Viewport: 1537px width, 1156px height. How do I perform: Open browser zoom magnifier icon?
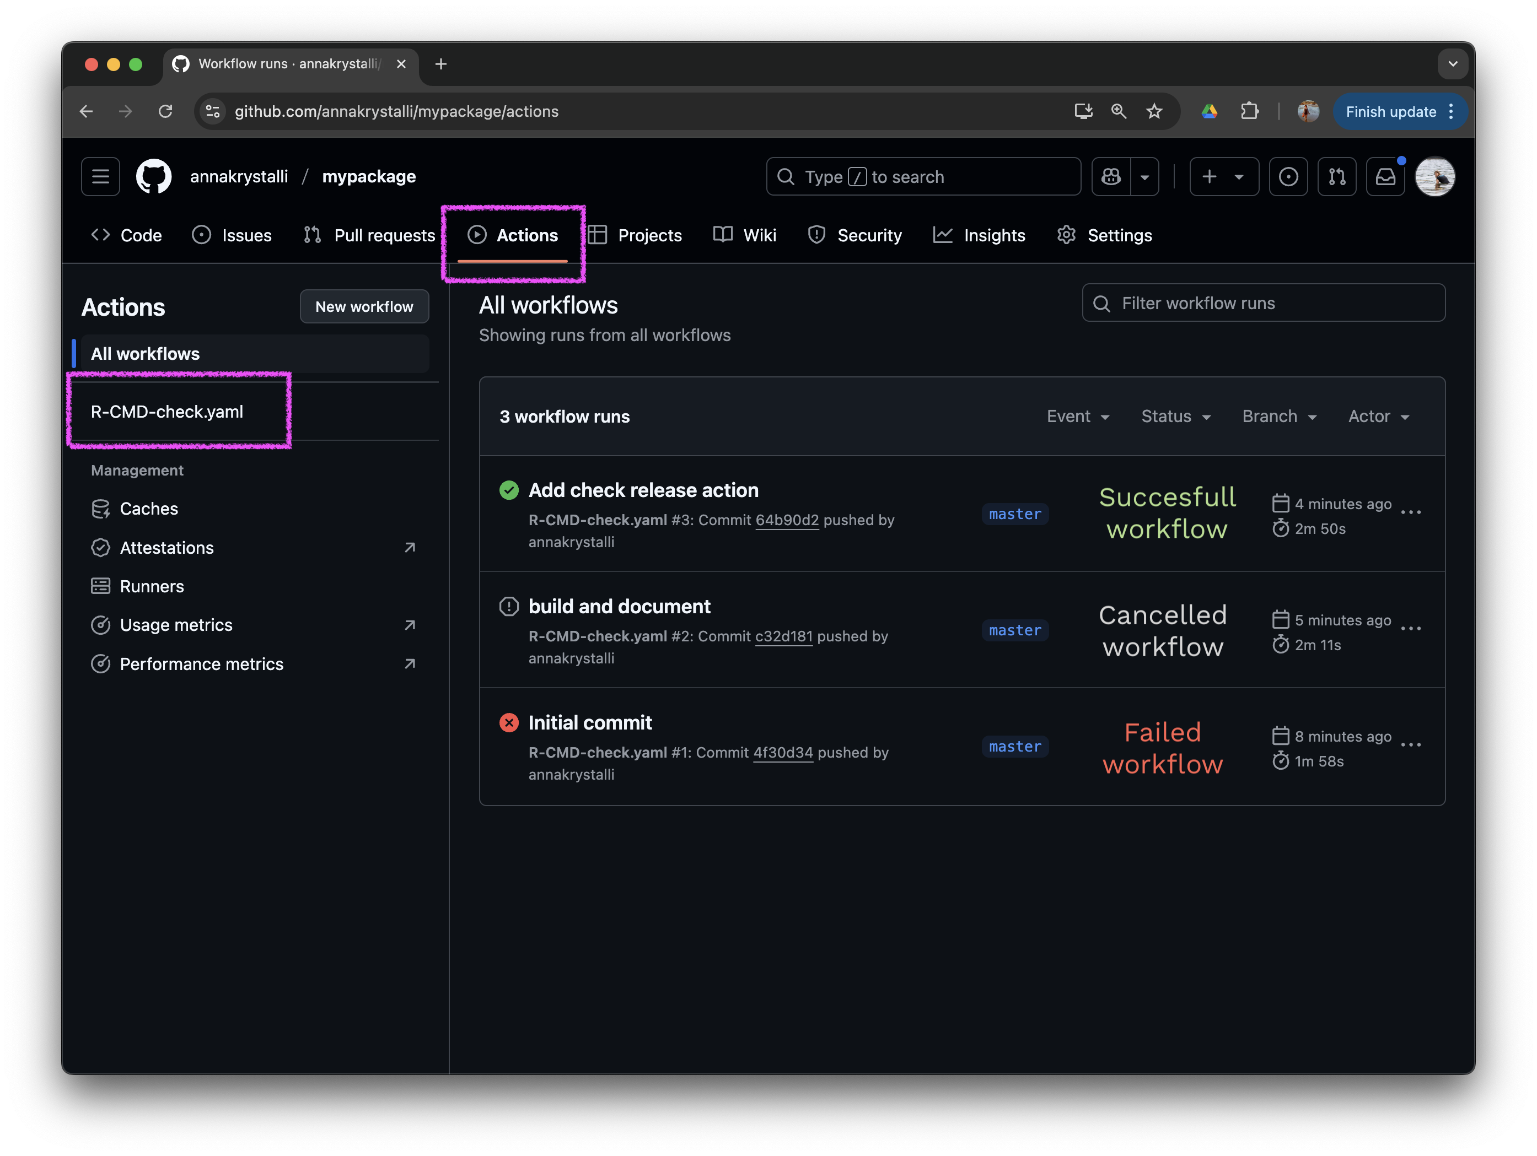(1119, 112)
